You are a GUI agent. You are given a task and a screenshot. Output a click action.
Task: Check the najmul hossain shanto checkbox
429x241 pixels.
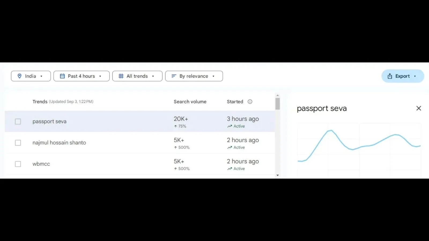point(18,143)
